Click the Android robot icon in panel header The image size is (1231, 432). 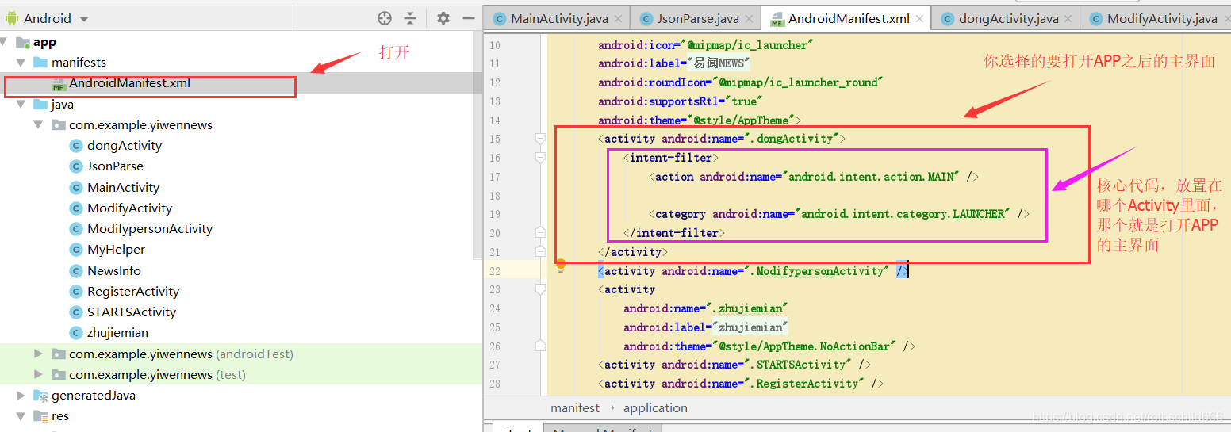(x=13, y=18)
